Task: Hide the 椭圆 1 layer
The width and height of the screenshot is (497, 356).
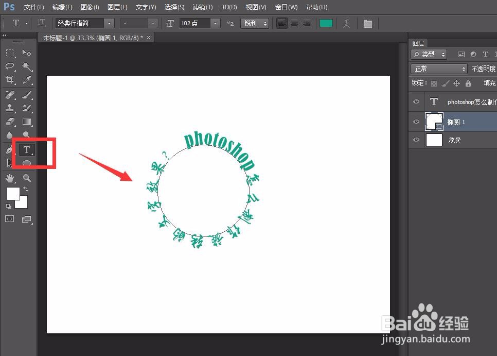Action: point(416,122)
